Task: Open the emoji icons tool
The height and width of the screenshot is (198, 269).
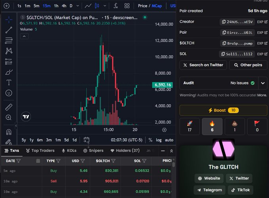Action: coord(9,93)
